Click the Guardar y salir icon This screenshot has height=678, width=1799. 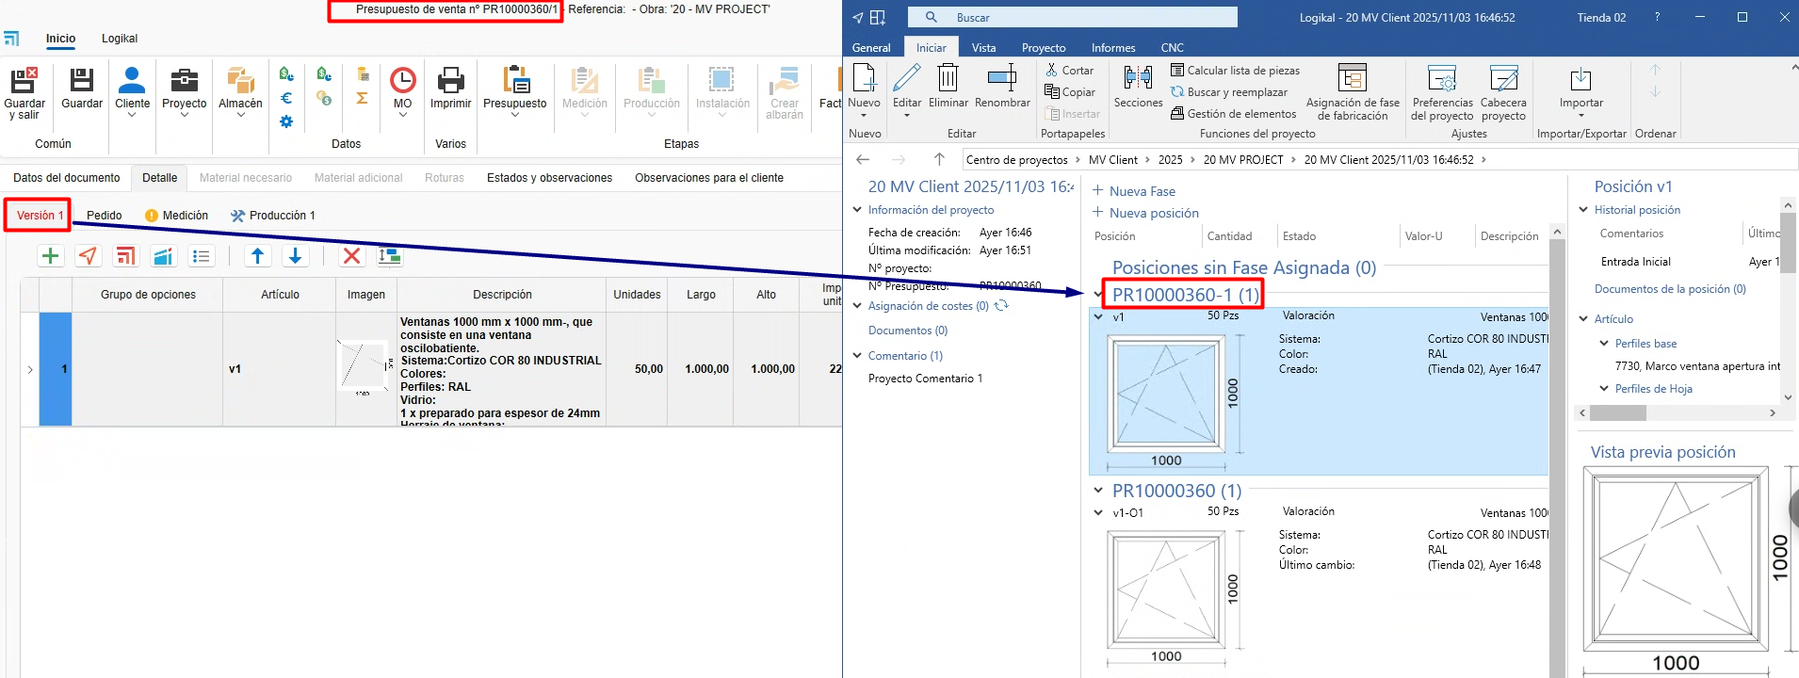click(24, 82)
